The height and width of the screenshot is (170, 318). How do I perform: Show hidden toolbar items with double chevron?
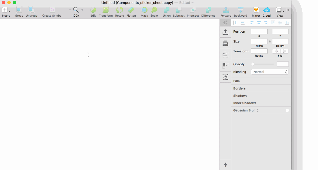(288, 10)
